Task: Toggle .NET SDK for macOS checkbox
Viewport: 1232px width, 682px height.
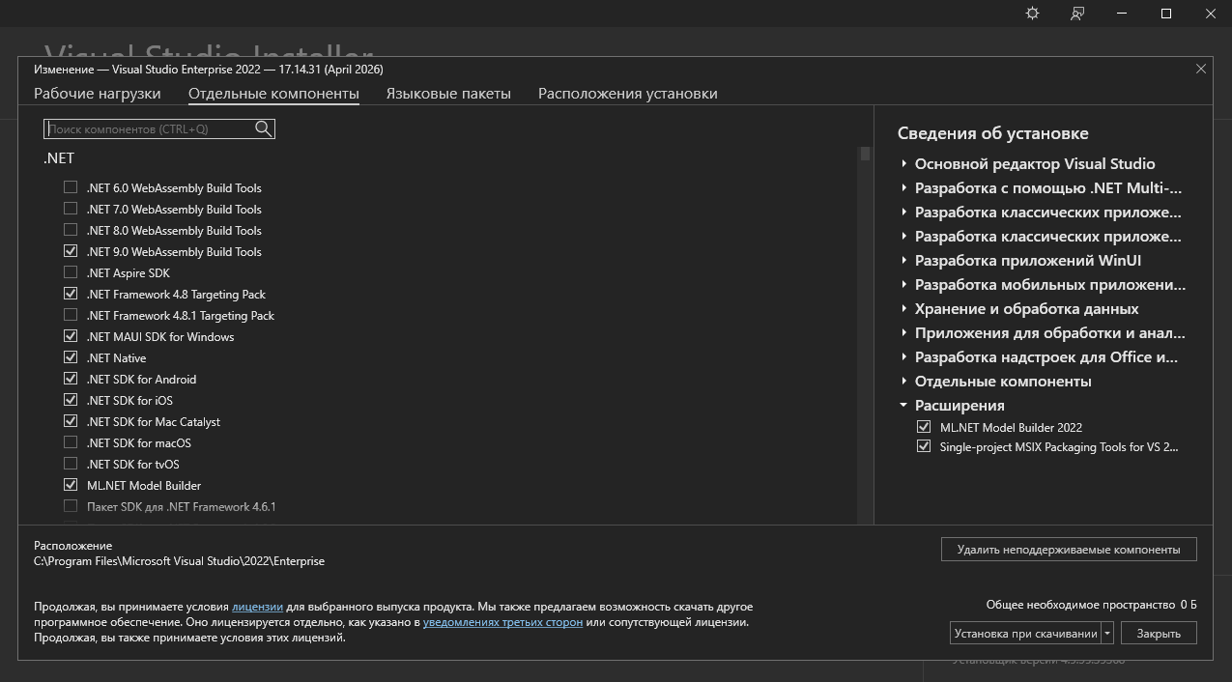Action: (71, 442)
